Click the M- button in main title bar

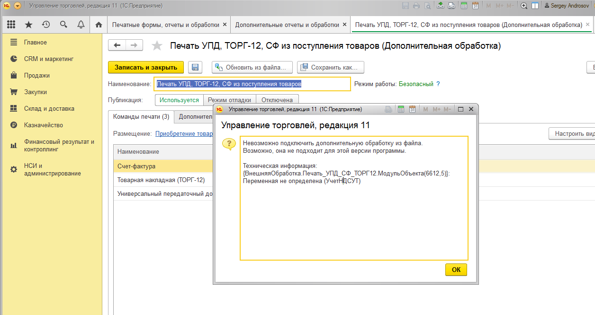[x=510, y=6]
